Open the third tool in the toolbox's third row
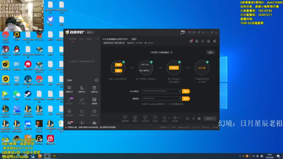Screen dimensions: 283x159 tap(94, 113)
